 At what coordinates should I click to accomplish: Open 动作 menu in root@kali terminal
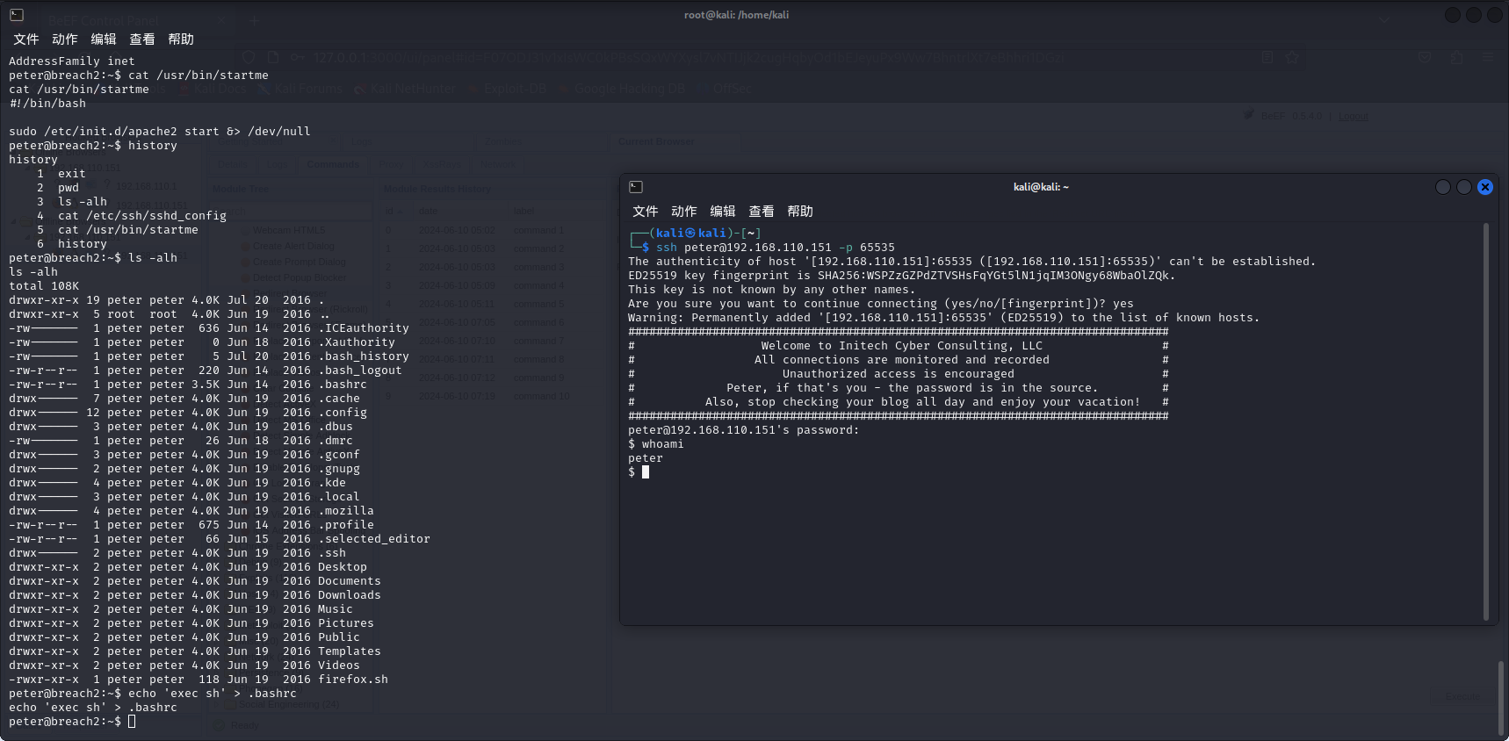click(65, 40)
